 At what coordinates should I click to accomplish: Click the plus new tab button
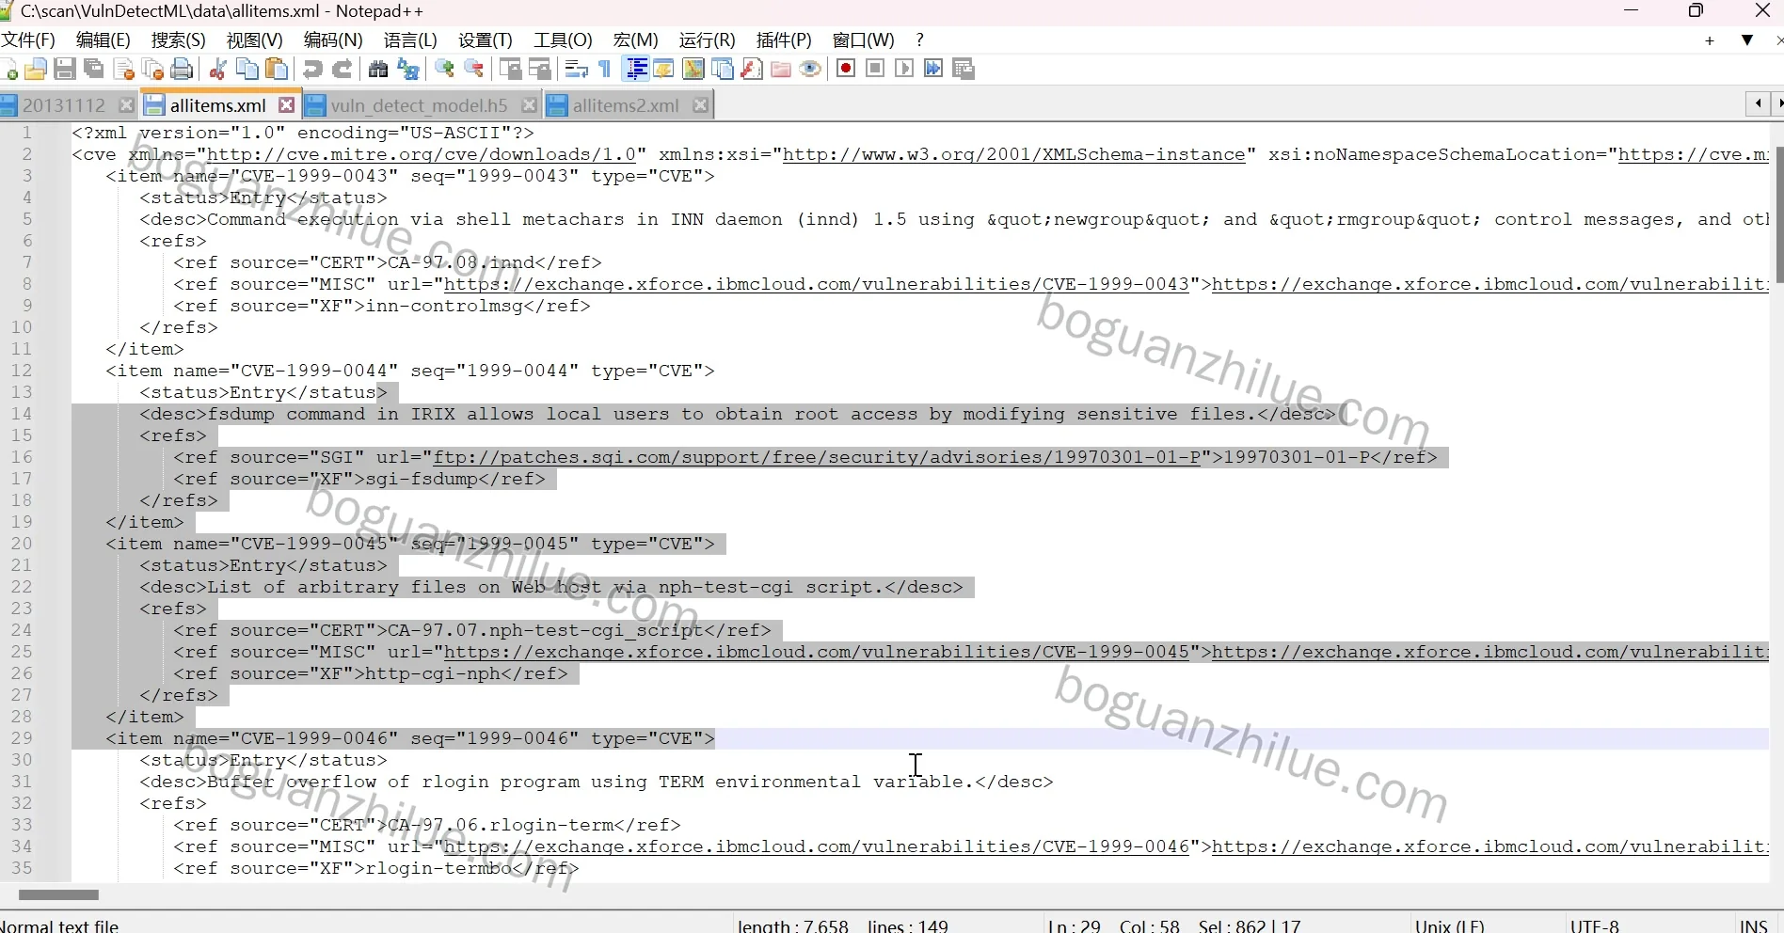coord(1710,40)
